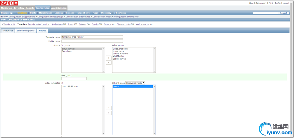Go to Maintenance submenu
294x138 pixels.
46,13
